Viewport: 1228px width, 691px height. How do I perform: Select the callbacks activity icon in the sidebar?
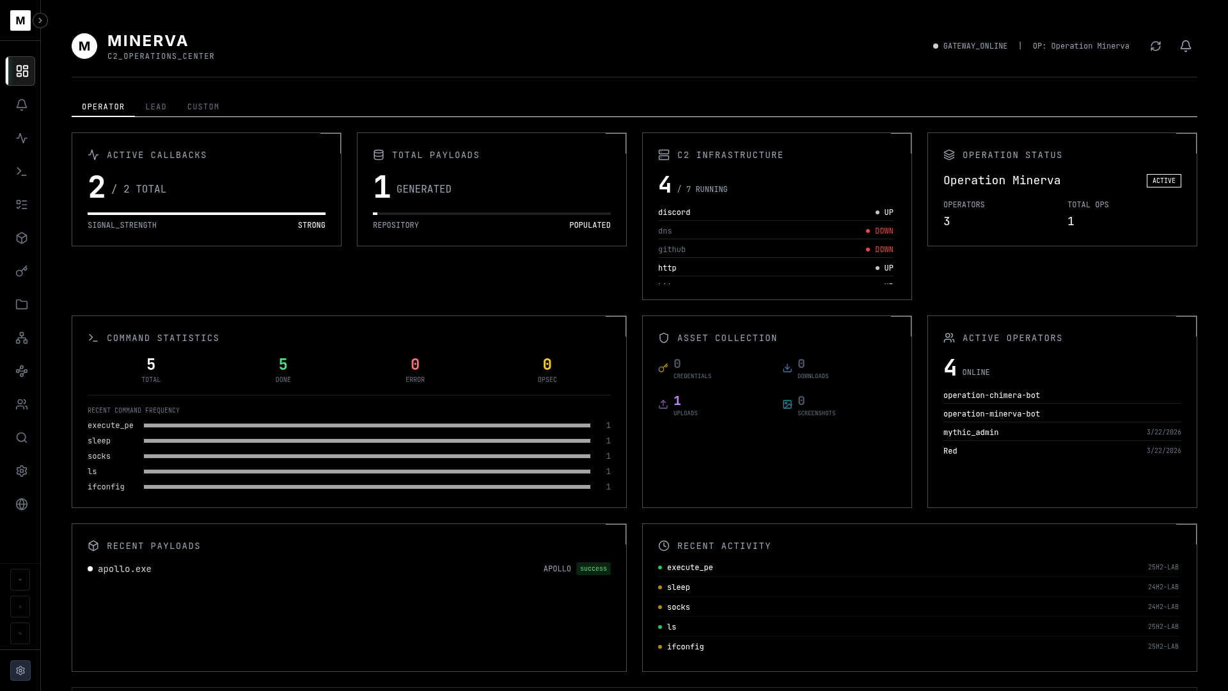click(21, 138)
